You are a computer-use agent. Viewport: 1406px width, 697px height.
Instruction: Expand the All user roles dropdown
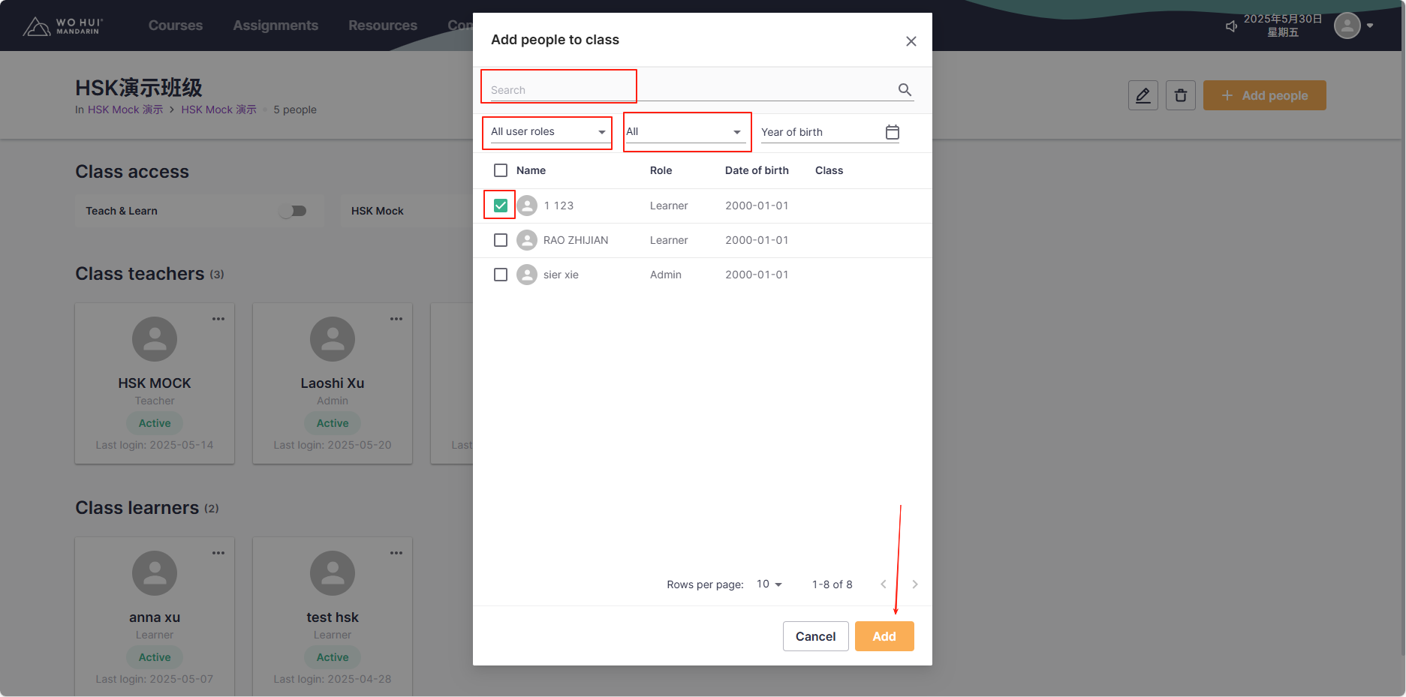[547, 132]
